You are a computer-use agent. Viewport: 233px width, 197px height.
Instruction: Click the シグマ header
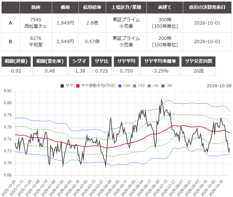(x=79, y=61)
